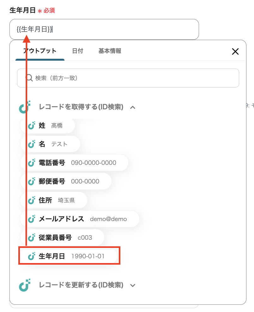Click the icon beside 生年月日 1990-01-01

pos(31,256)
